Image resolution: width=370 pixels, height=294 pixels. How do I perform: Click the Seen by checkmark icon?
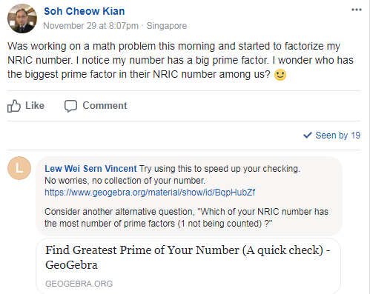(x=308, y=135)
